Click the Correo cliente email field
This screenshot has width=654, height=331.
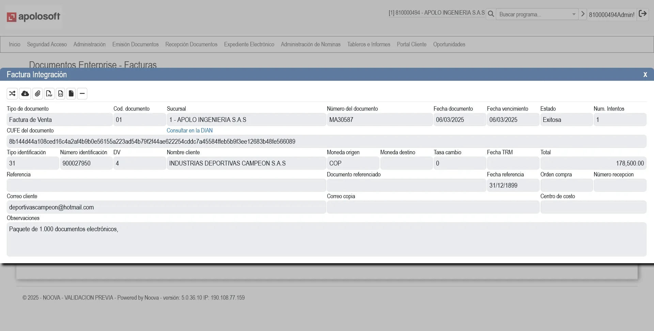(x=166, y=207)
